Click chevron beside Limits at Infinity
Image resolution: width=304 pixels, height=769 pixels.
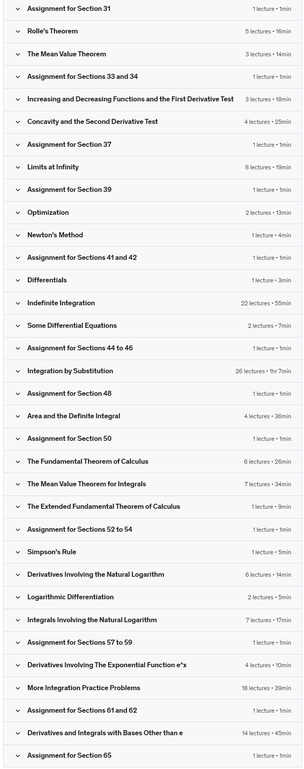pos(18,167)
